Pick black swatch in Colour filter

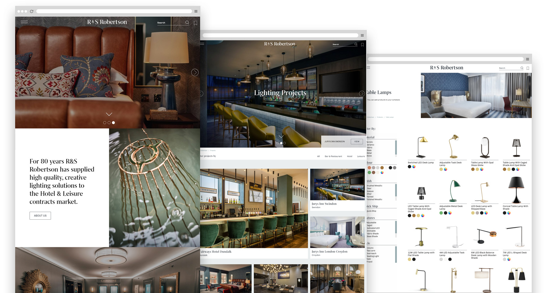tap(390, 168)
